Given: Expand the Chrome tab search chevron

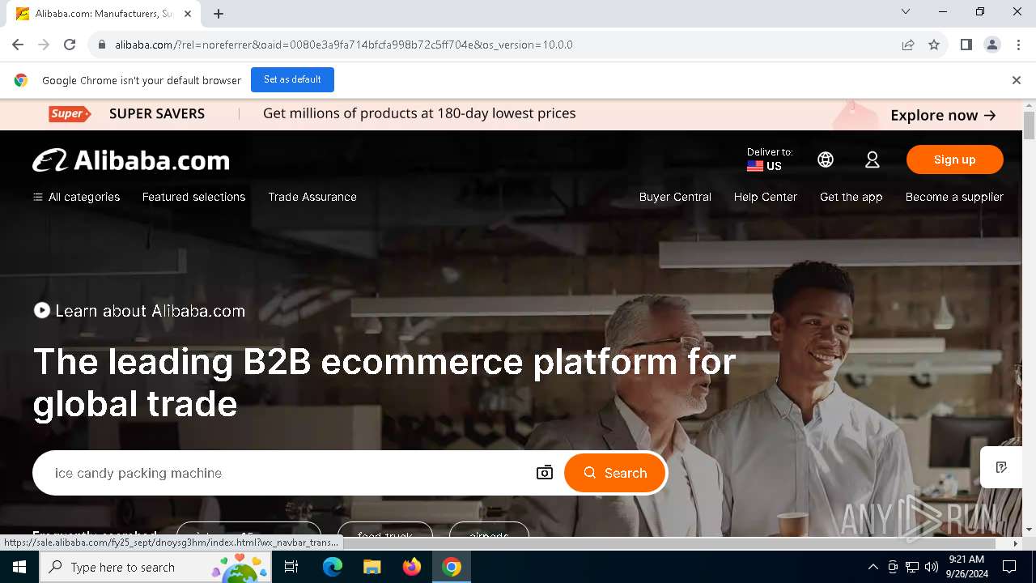Looking at the screenshot, I should (906, 11).
